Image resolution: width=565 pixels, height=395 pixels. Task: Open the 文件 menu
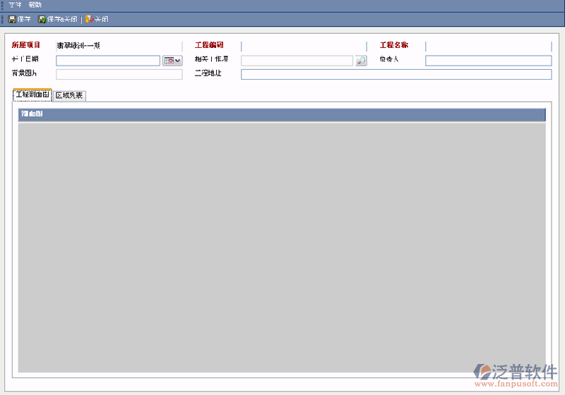pos(15,5)
